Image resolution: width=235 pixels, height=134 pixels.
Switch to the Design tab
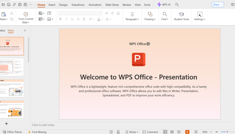pyautogui.click(x=63, y=5)
